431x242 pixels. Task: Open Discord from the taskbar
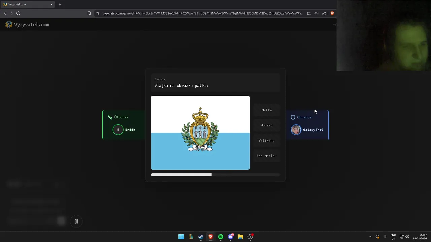point(231,237)
